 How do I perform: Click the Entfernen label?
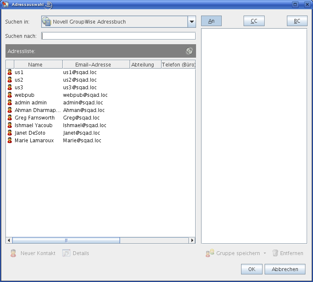pyautogui.click(x=292, y=253)
